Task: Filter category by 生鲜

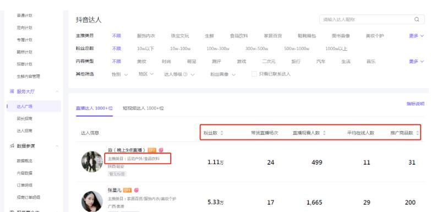Action: click(209, 36)
